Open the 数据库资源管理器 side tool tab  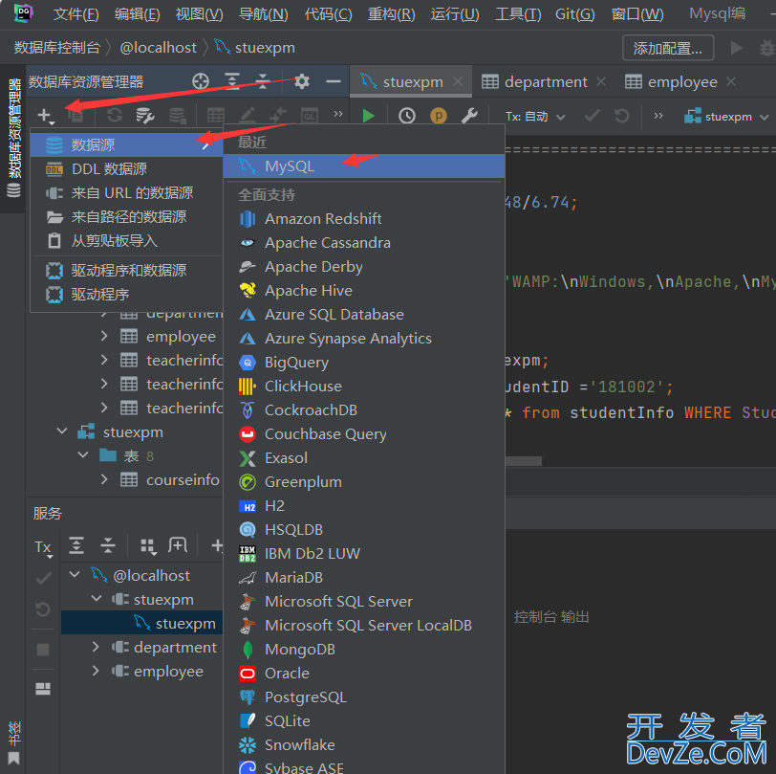(x=13, y=139)
